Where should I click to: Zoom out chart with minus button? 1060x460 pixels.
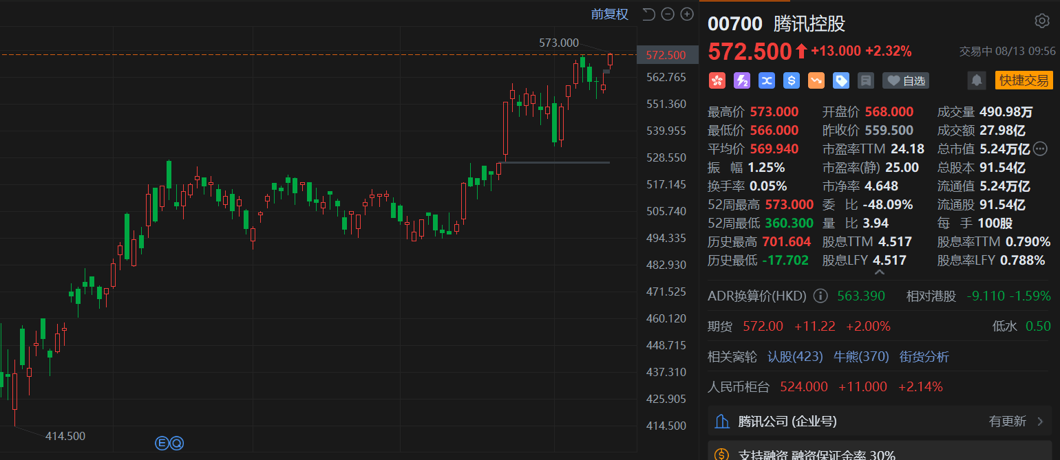(668, 14)
